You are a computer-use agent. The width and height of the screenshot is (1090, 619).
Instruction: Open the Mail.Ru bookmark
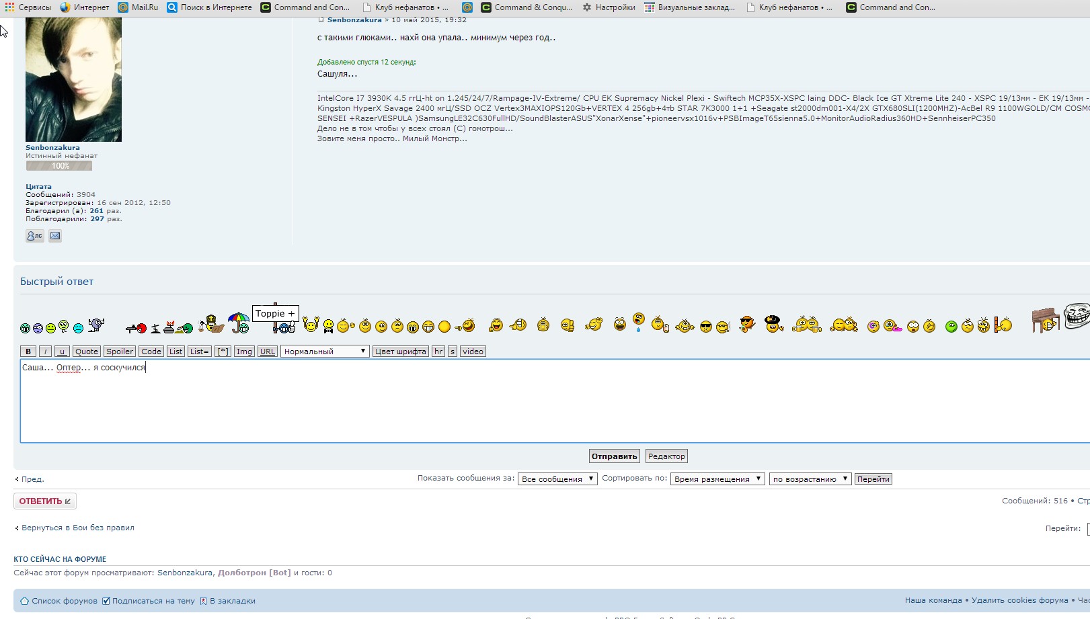138,7
